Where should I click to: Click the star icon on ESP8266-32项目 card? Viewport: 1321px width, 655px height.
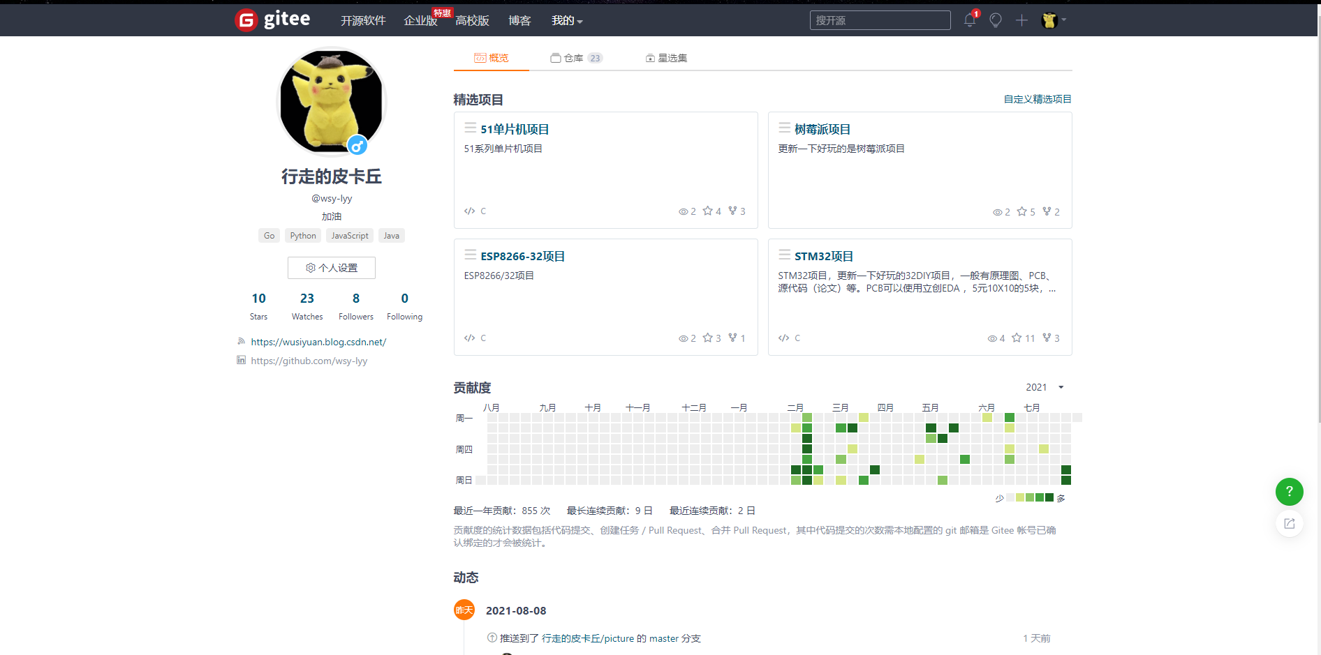pyautogui.click(x=707, y=338)
